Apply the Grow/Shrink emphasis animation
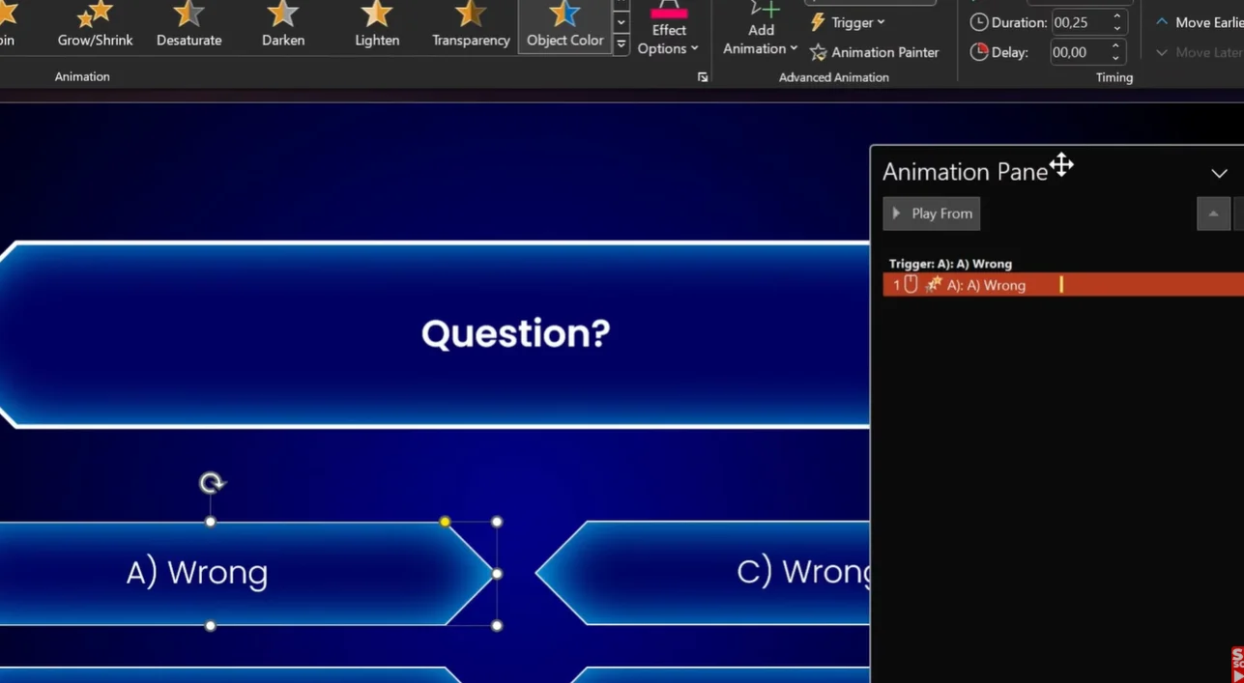Image resolution: width=1244 pixels, height=683 pixels. click(x=95, y=25)
